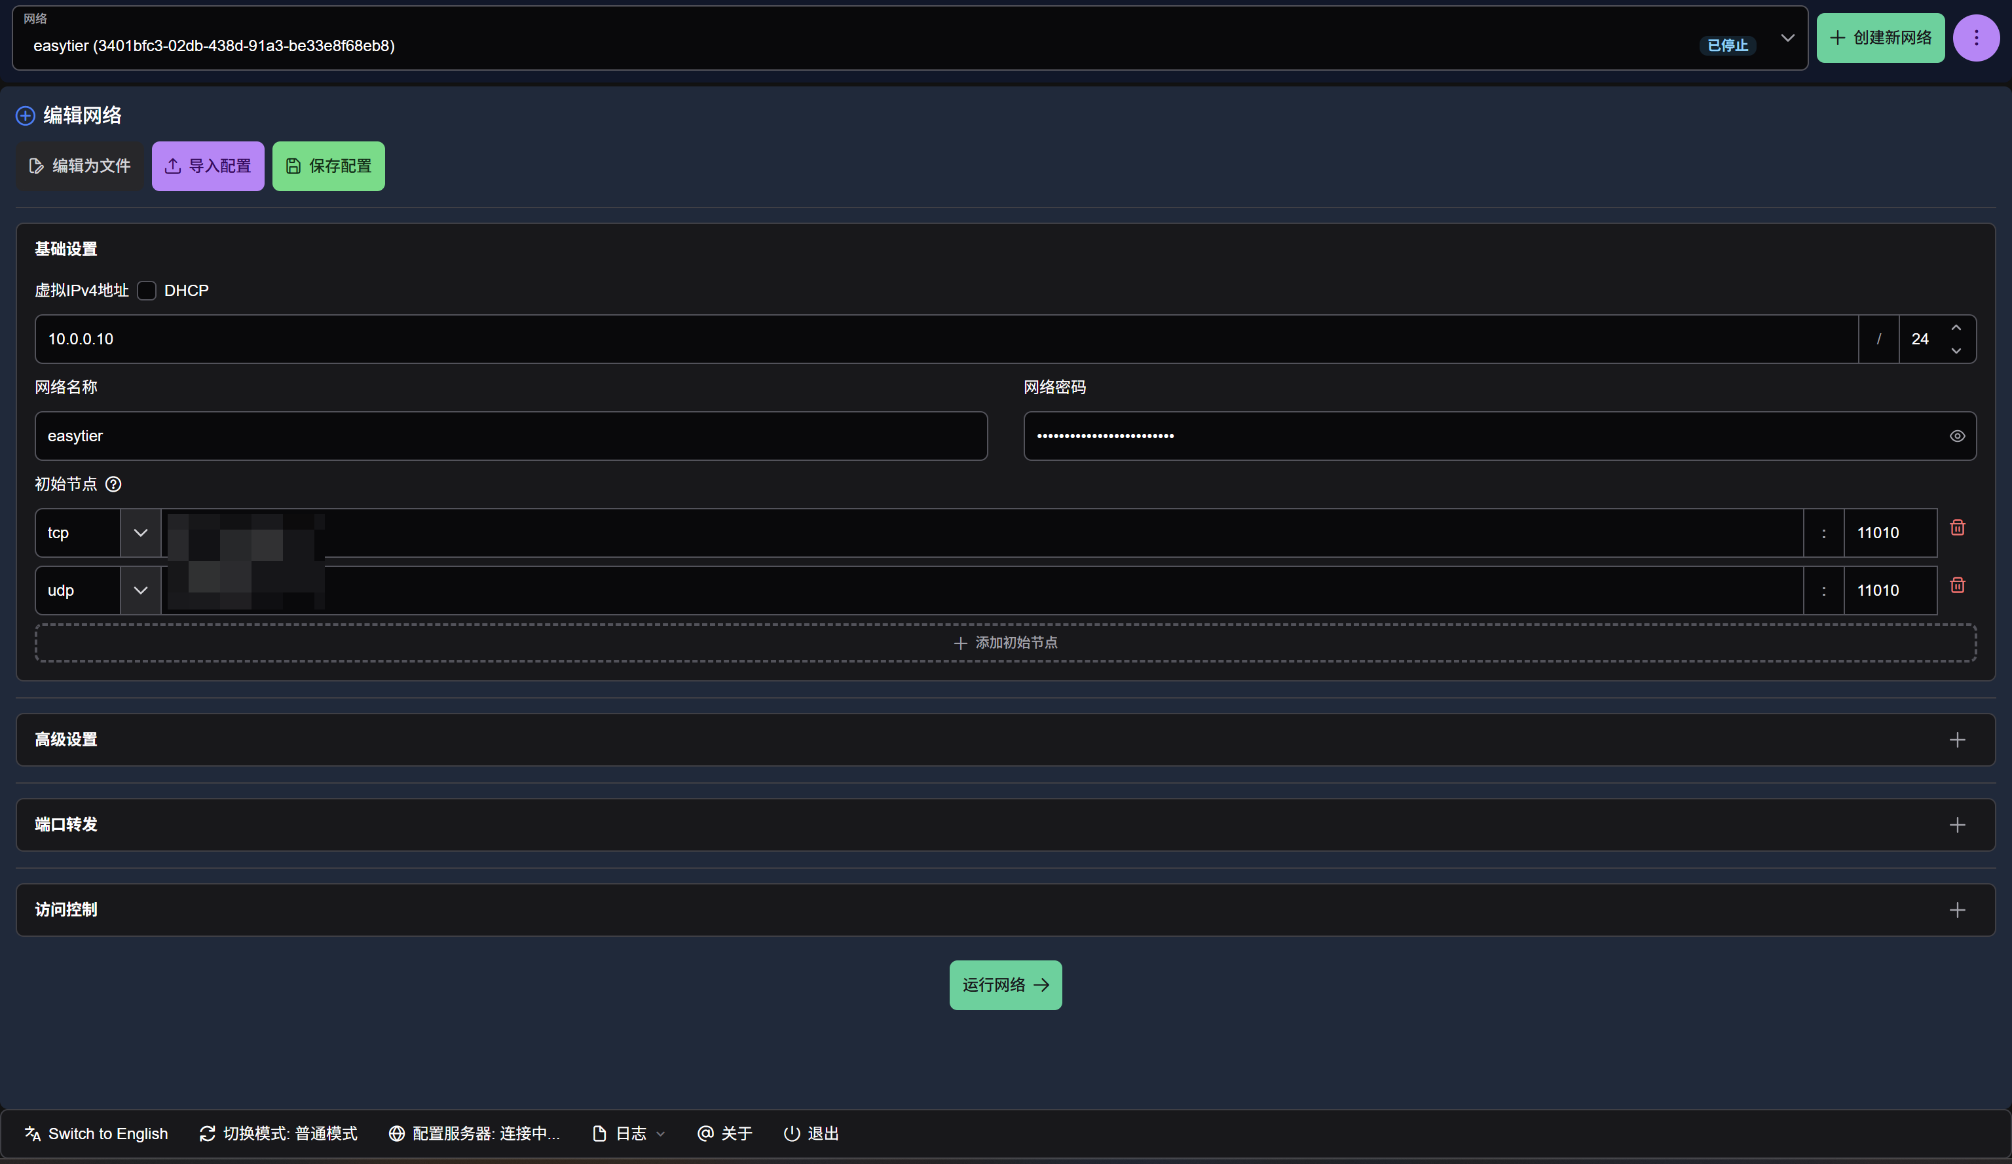Open the network selector dropdown chevron

pos(1787,37)
